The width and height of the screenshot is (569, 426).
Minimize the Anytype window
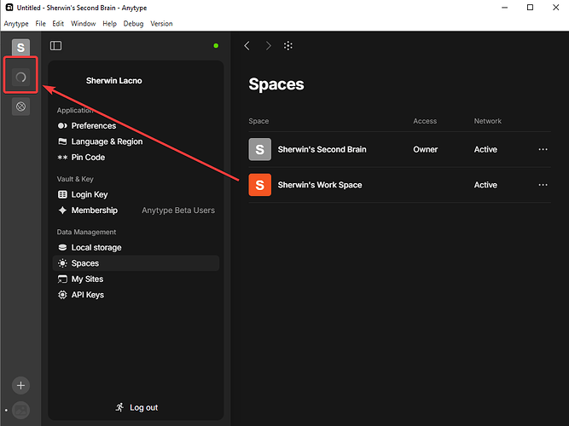coord(504,8)
